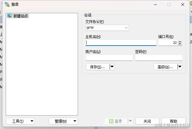The width and height of the screenshot is (192, 129).
Task: Click the 关闭 close button
Action: [147, 121]
